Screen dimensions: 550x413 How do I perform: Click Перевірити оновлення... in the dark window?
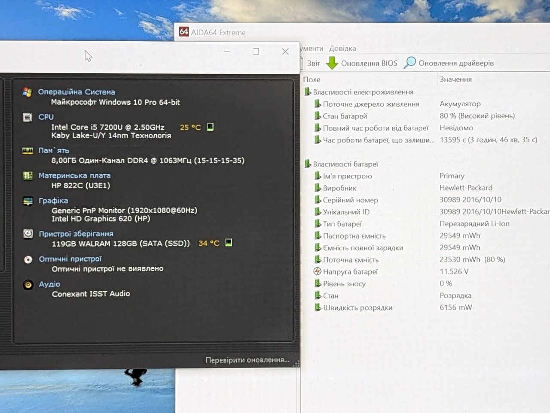[x=247, y=360]
